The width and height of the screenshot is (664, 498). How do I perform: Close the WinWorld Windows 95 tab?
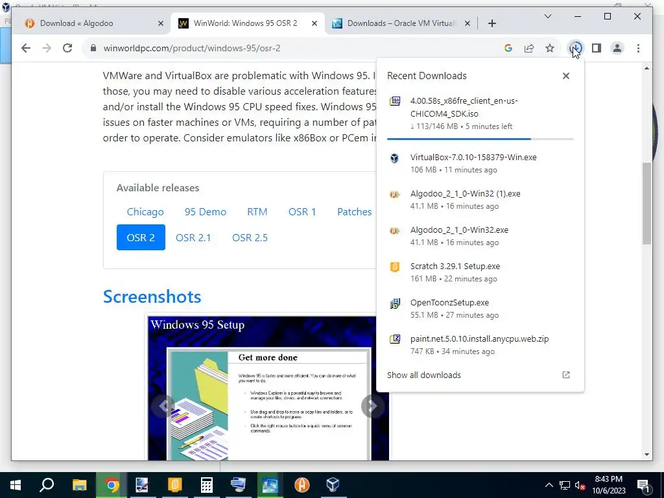(x=314, y=23)
